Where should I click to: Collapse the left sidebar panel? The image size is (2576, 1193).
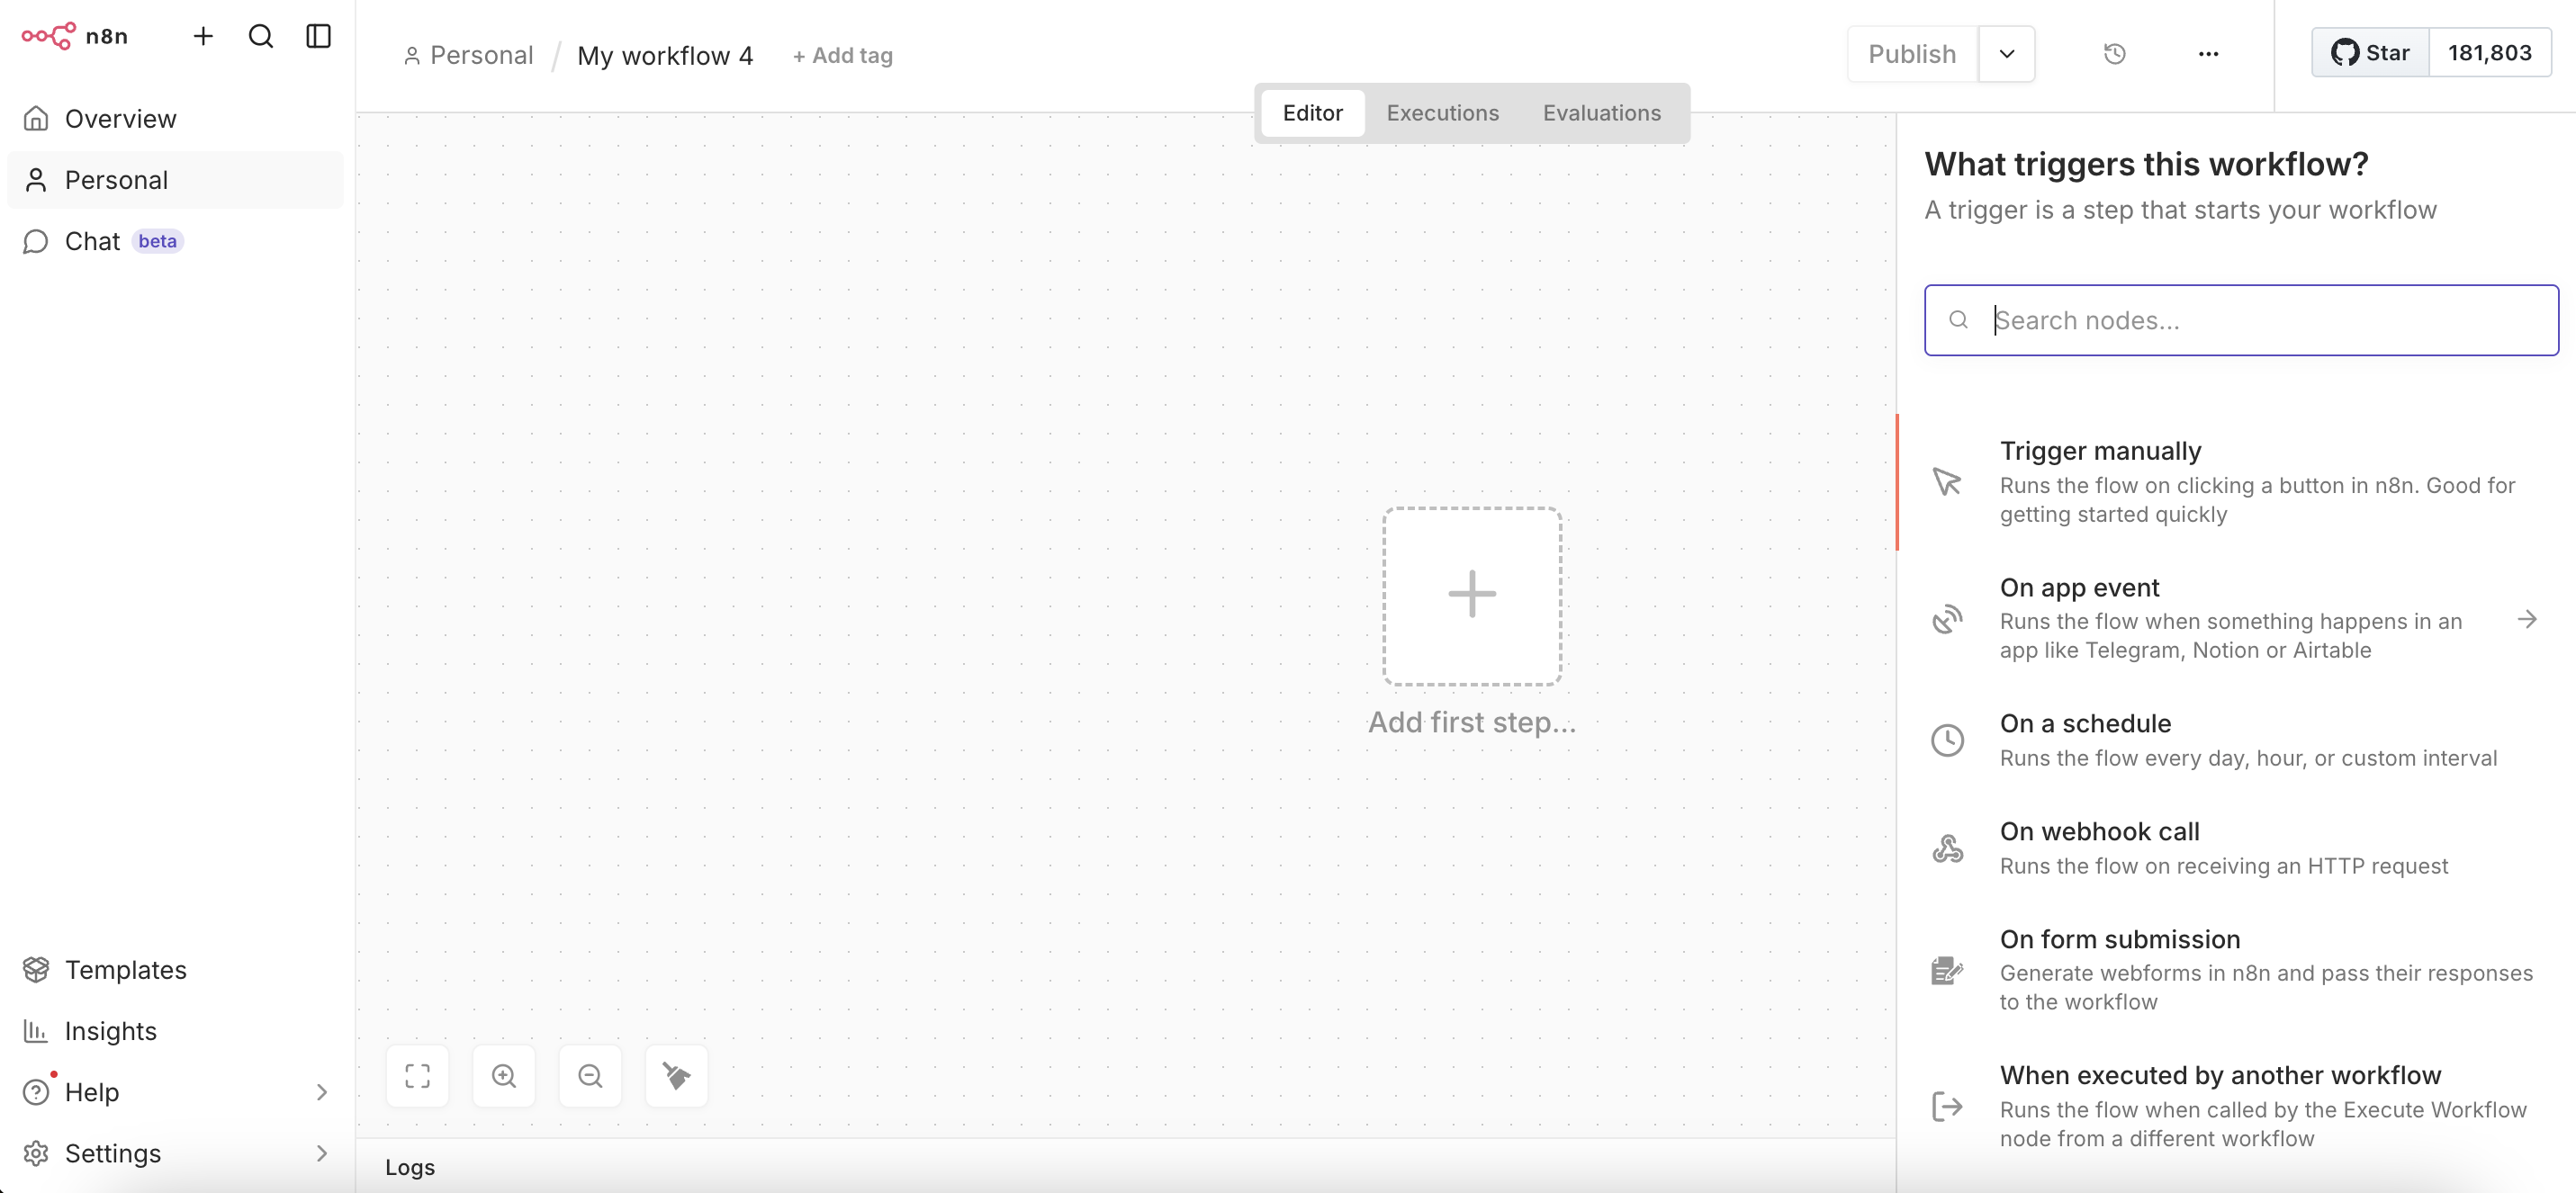[x=317, y=36]
